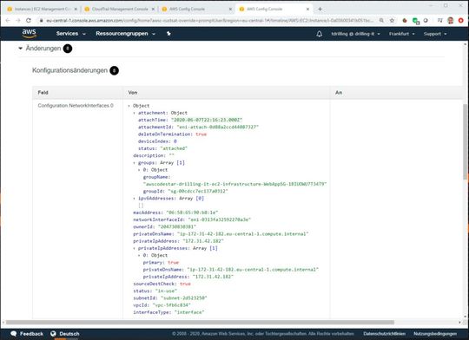
Task: Click the macAddress value text
Action: [192, 212]
